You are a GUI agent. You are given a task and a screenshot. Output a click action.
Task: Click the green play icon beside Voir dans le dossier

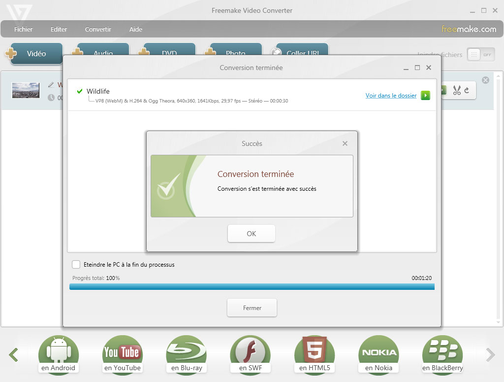click(x=425, y=96)
